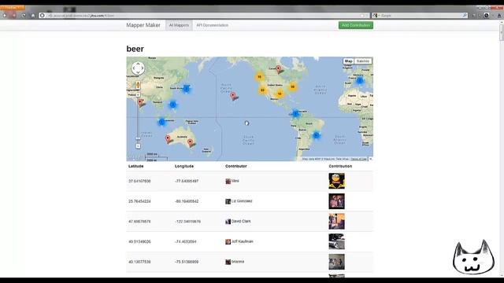This screenshot has width=504, height=283.
Task: Click the red pin in the North Pacific
Action: (233, 96)
